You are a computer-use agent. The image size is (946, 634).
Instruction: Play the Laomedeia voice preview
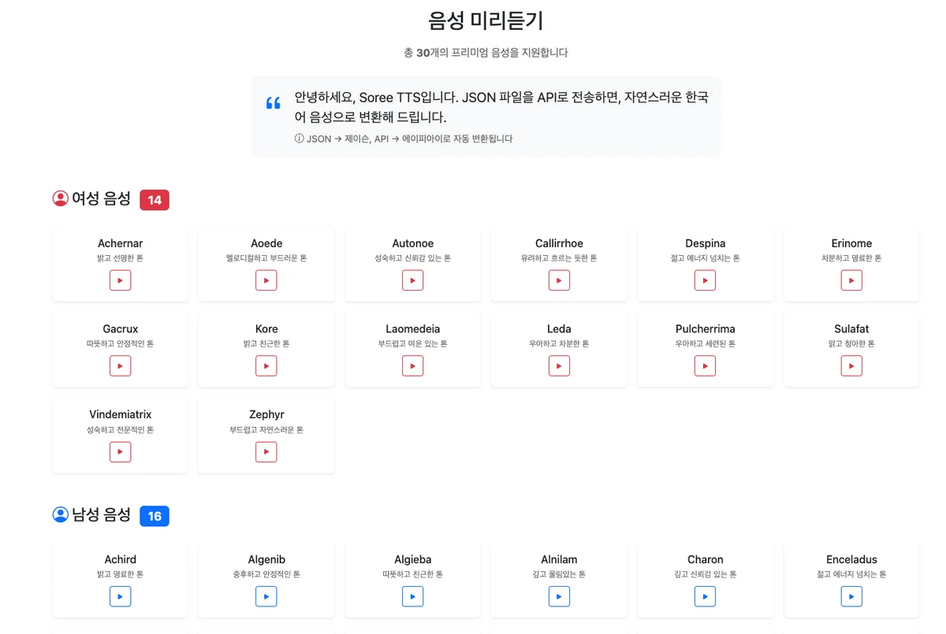tap(412, 366)
